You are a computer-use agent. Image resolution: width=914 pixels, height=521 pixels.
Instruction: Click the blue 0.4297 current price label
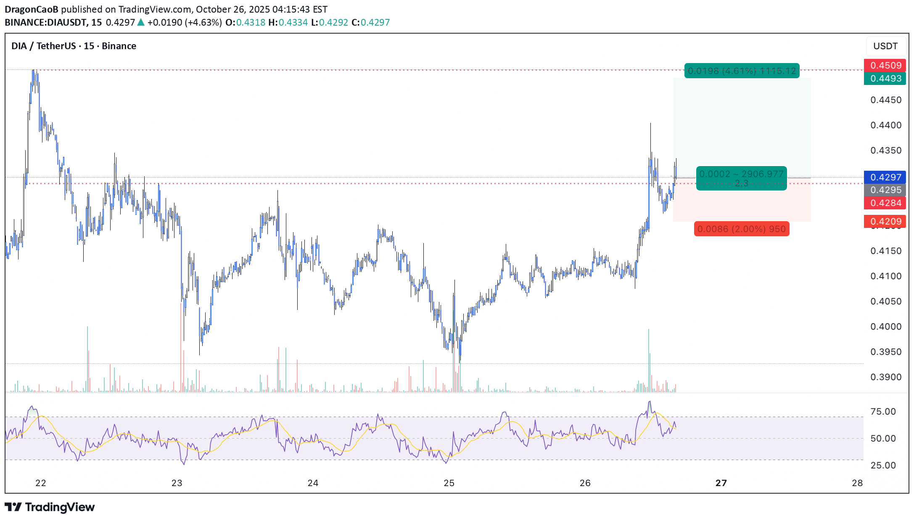click(x=885, y=177)
